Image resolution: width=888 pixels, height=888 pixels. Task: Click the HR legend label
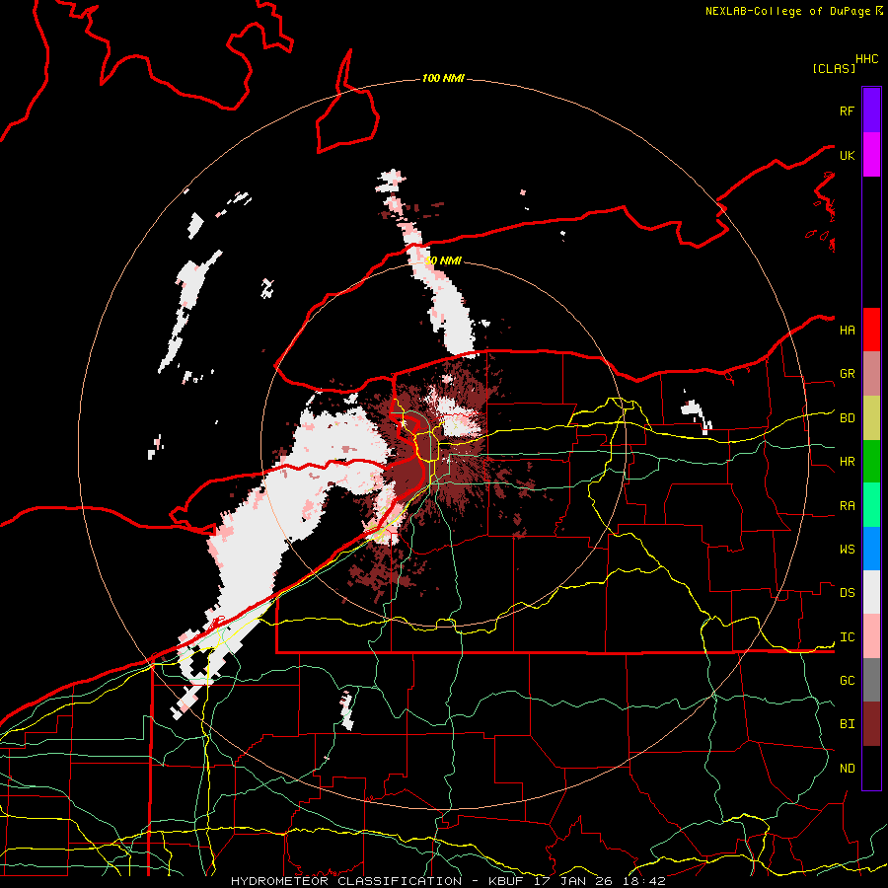point(848,462)
